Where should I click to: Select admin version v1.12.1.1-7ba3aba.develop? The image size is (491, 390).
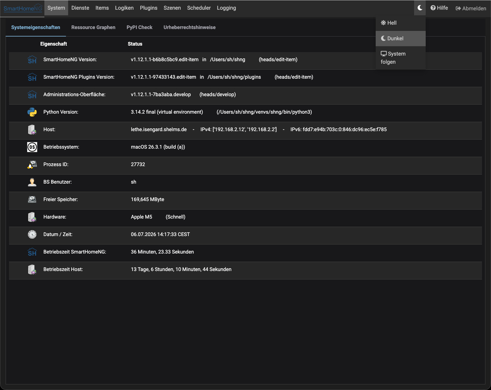pyautogui.click(x=161, y=95)
